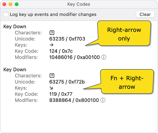Minimize the Key Codes window
Viewport: 158px width, 133px height.
(x=10, y=4)
